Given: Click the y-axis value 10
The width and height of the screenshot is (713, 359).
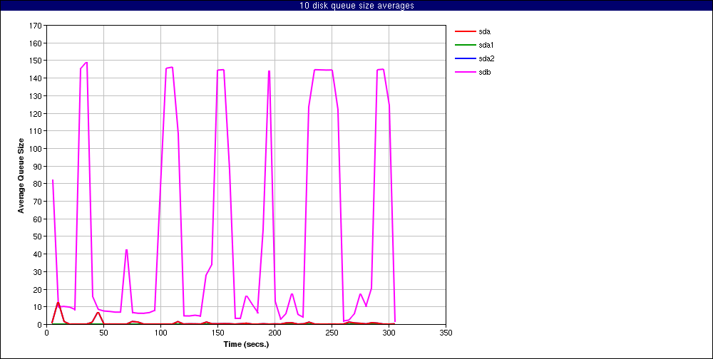Looking at the screenshot, I should 37,307.
